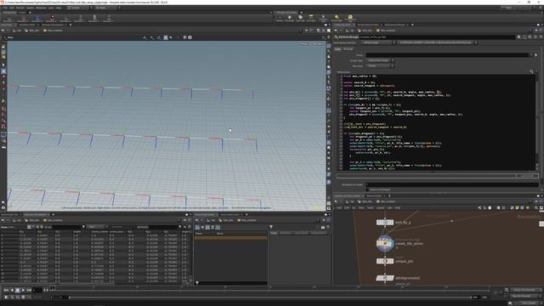
Task: Toggle the Enforce Prototypes checkbox
Action: click(367, 190)
